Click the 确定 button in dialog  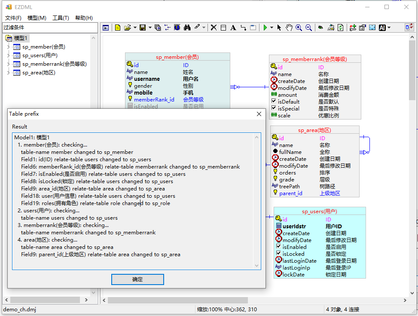137,279
